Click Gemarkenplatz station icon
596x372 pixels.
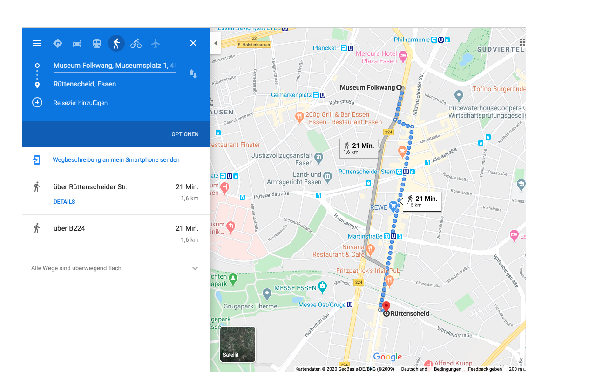point(319,95)
